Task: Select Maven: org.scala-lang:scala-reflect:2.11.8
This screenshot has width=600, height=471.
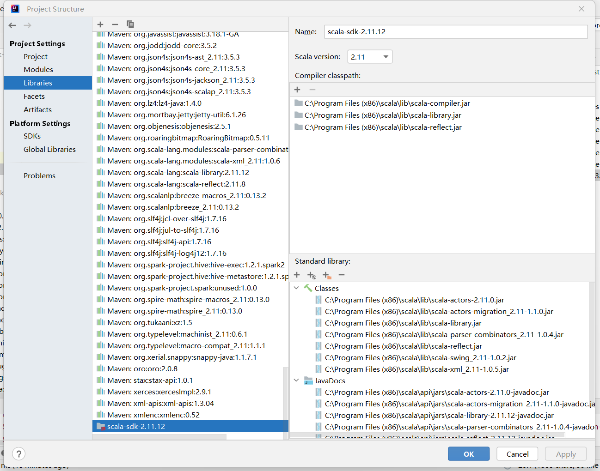Action: tap(190, 184)
